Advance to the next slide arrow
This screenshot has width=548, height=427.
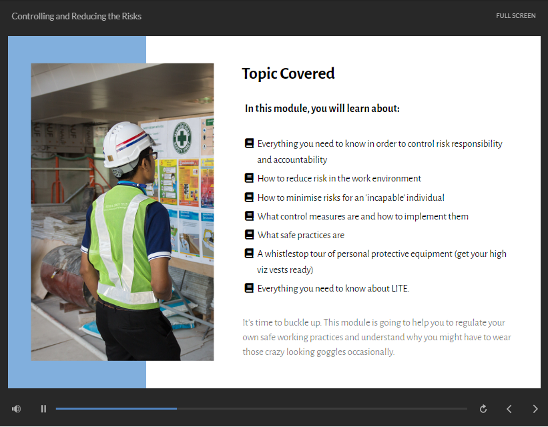pos(535,409)
